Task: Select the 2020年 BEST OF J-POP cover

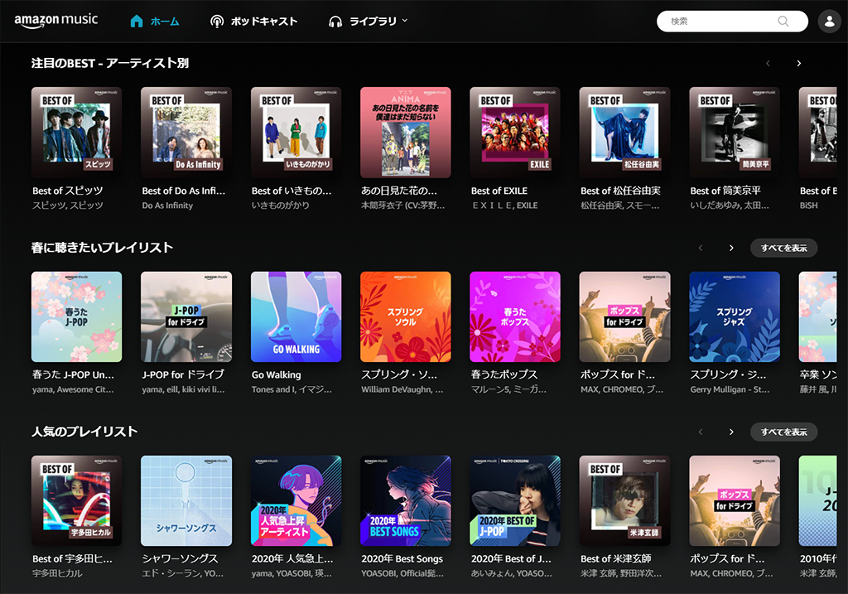Action: tap(515, 500)
